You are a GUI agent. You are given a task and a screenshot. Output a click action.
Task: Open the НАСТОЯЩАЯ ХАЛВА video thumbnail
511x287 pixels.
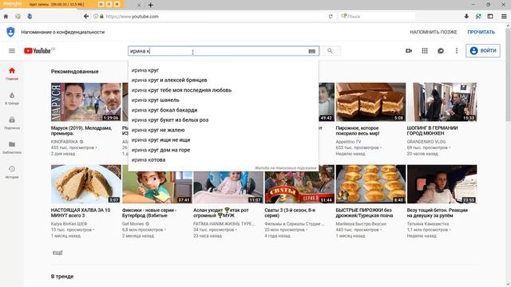85,184
